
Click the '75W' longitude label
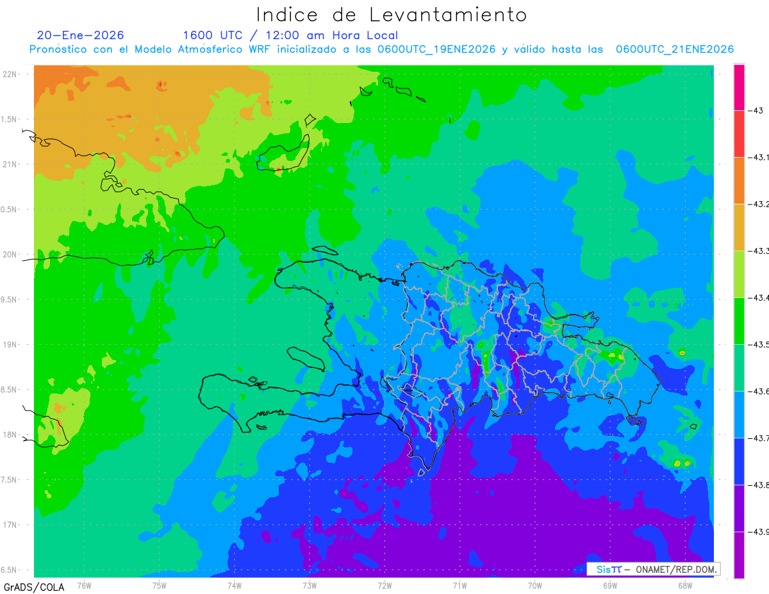(160, 586)
